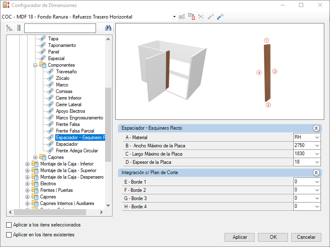The width and height of the screenshot is (330, 247).
Task: Click the collapse tree icon beside search box
Action: click(19, 28)
